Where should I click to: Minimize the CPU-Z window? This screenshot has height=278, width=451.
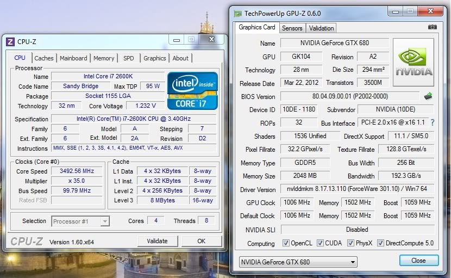pyautogui.click(x=177, y=40)
